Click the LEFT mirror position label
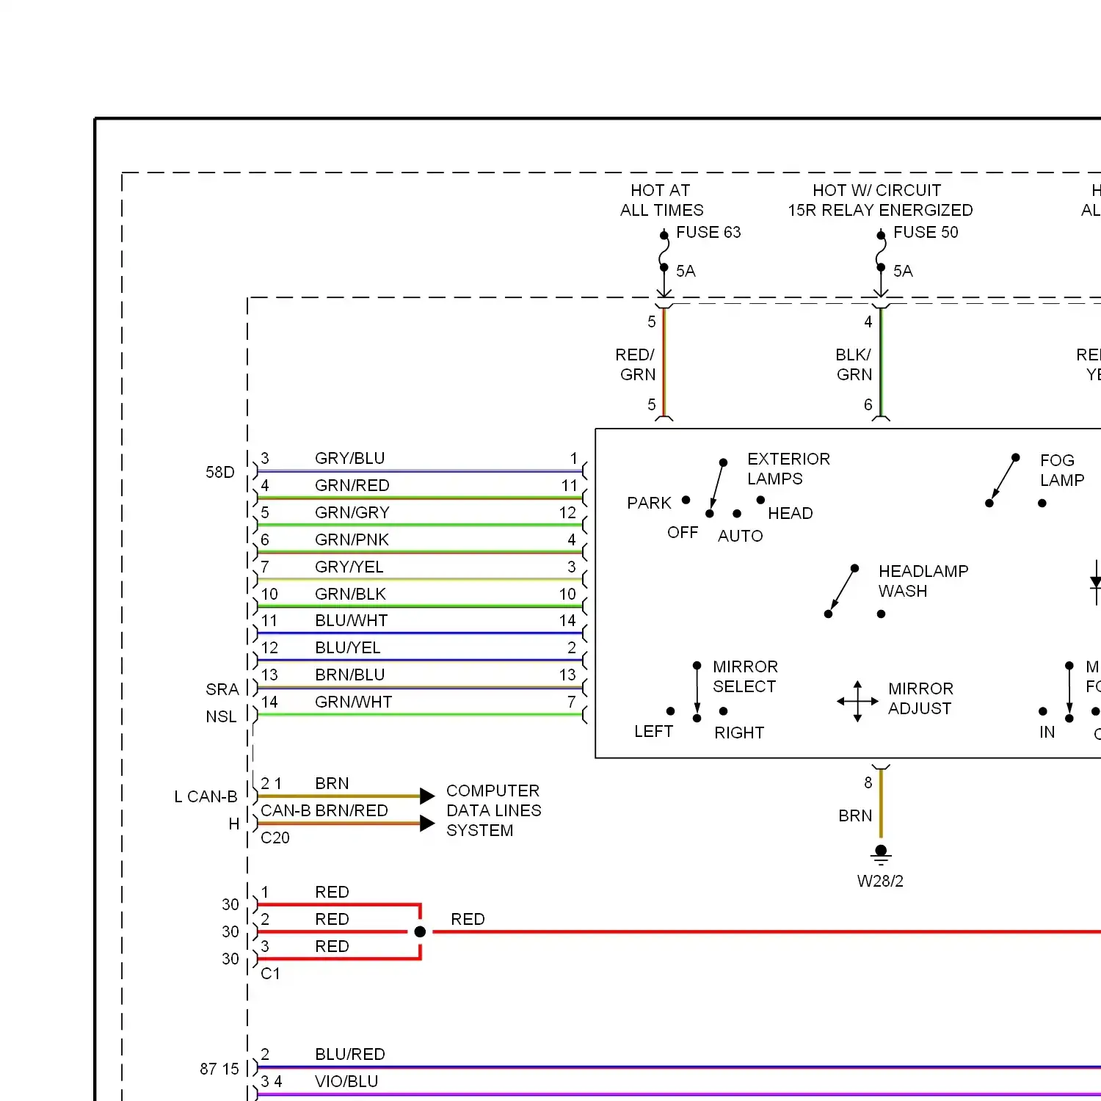The height and width of the screenshot is (1101, 1101). [654, 732]
